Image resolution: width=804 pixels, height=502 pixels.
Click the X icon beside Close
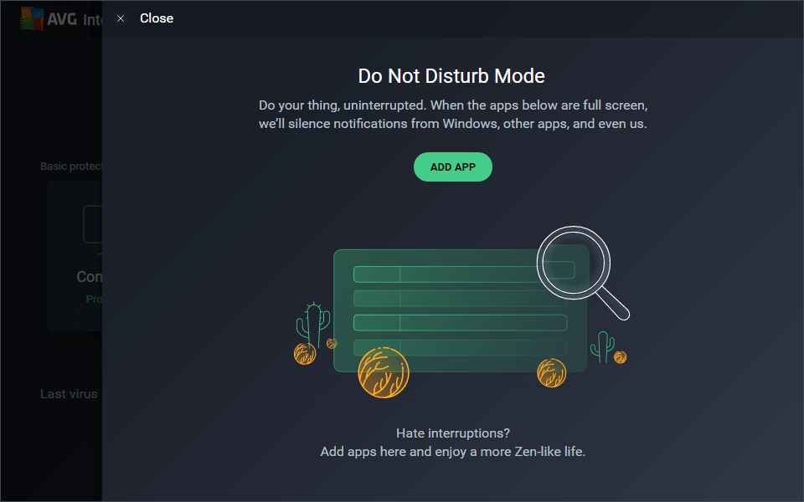121,18
